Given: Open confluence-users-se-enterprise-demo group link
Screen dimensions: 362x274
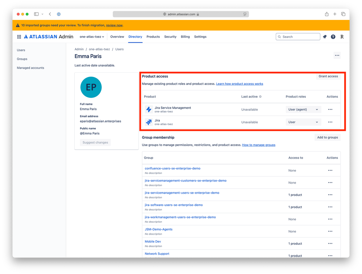Looking at the screenshot, I should pos(172,168).
